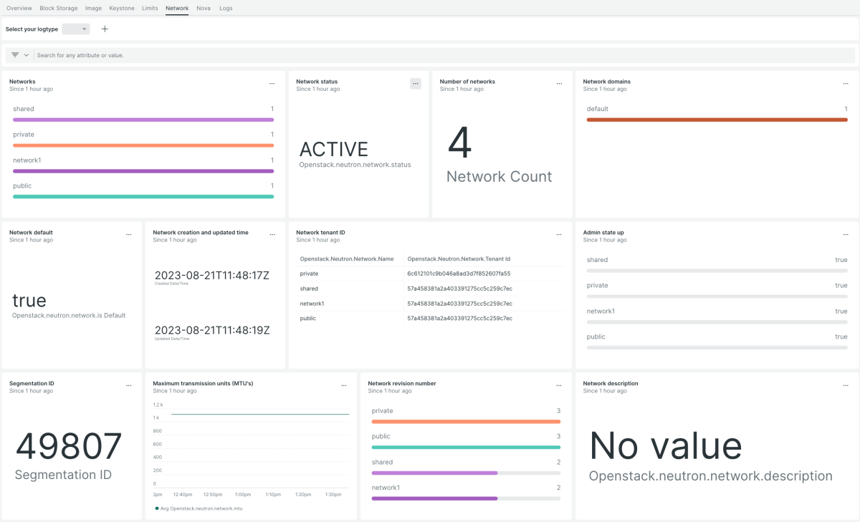Open the filter icon dropdown in search bar

(x=15, y=55)
